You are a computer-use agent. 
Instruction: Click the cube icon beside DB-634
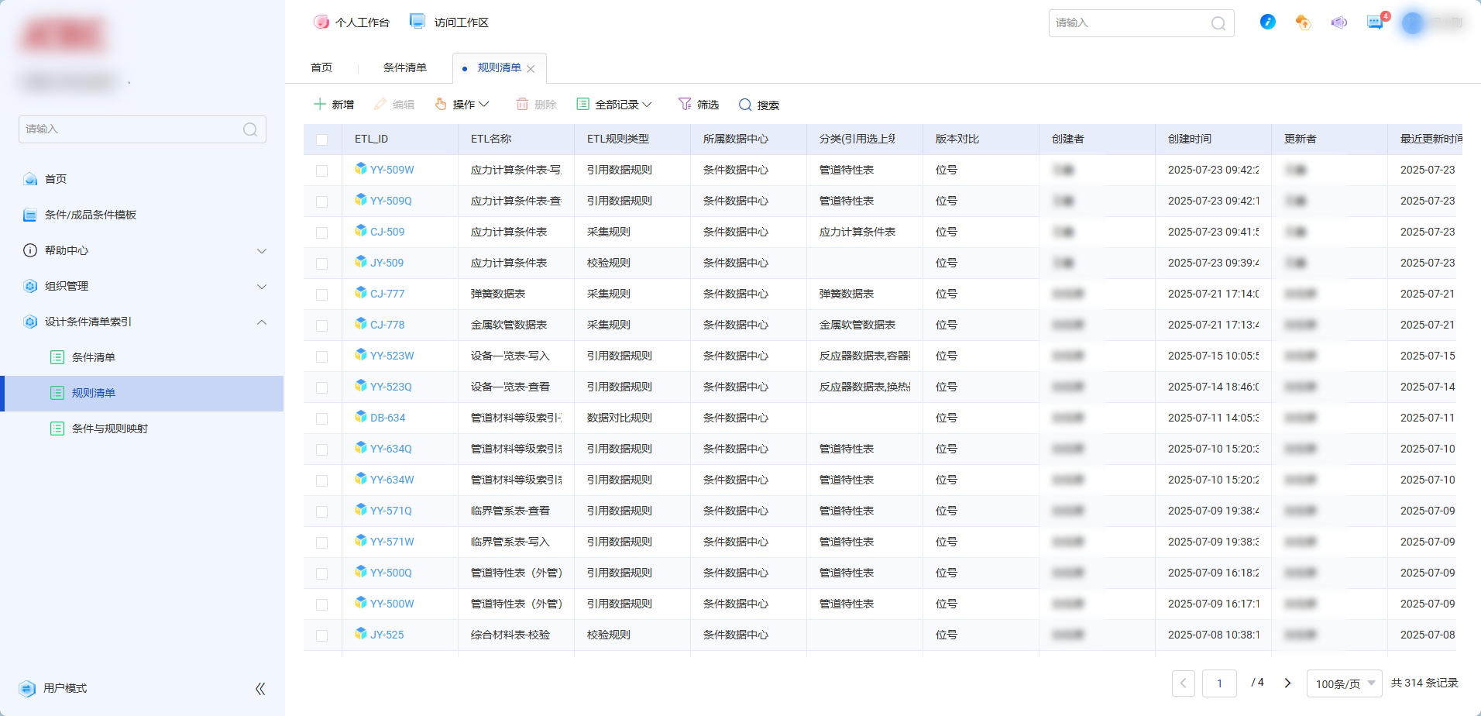coord(360,416)
